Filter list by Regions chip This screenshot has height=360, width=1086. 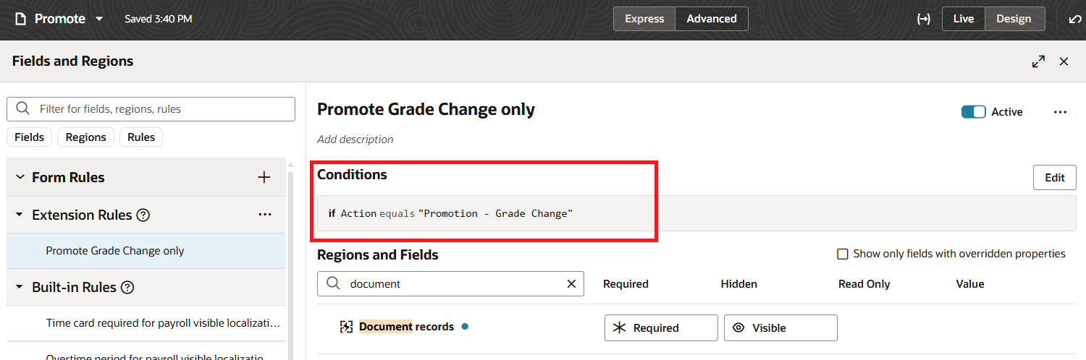pos(85,137)
